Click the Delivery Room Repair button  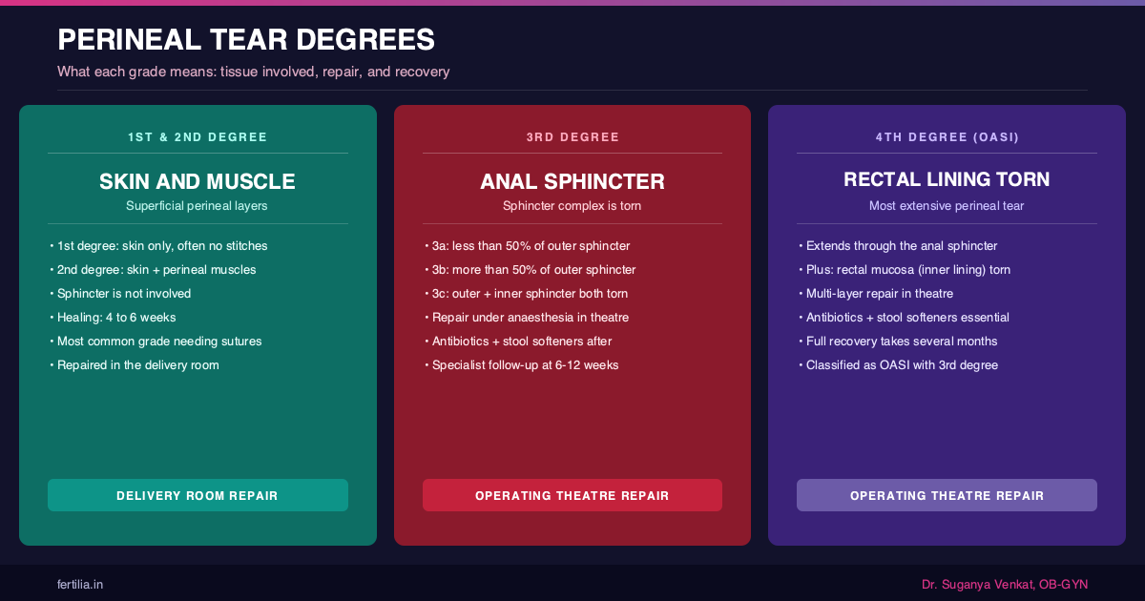click(x=198, y=495)
